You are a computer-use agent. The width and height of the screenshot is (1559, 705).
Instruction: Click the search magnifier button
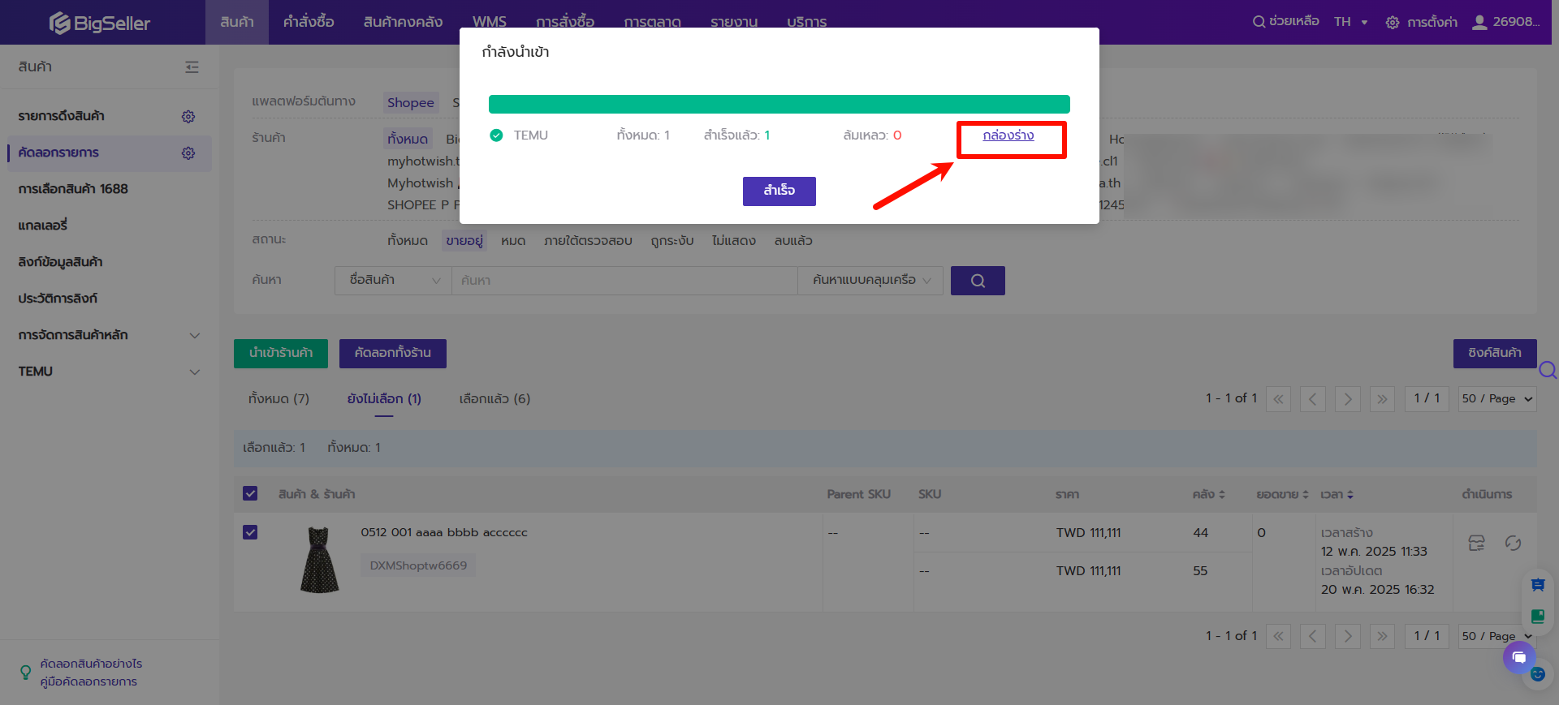[x=978, y=281]
